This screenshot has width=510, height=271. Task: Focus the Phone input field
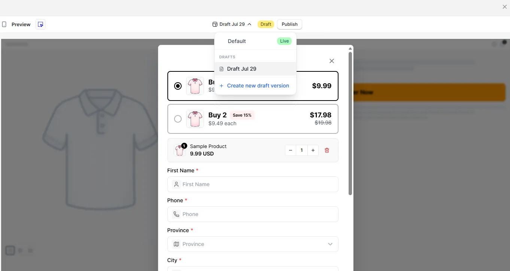[x=253, y=214]
